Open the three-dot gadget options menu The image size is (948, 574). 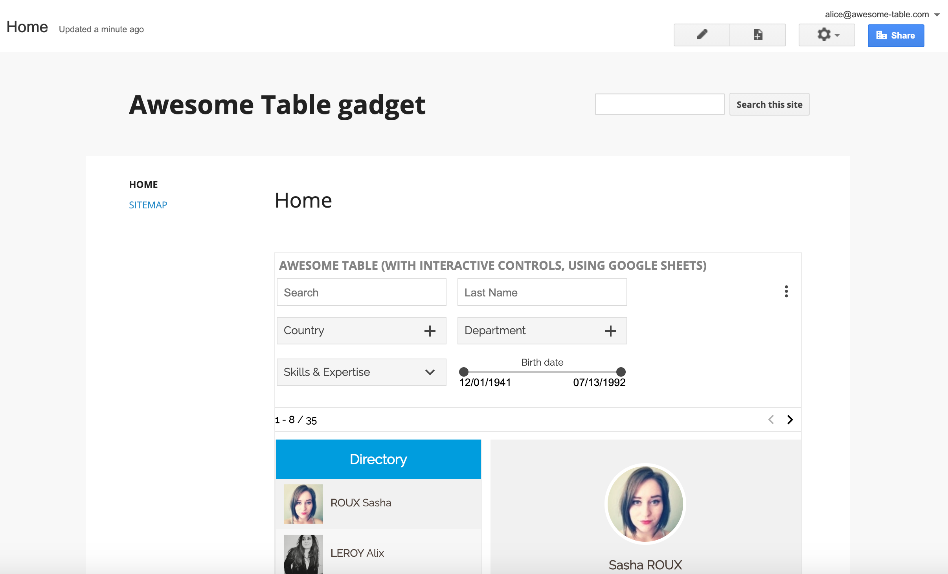pos(786,291)
